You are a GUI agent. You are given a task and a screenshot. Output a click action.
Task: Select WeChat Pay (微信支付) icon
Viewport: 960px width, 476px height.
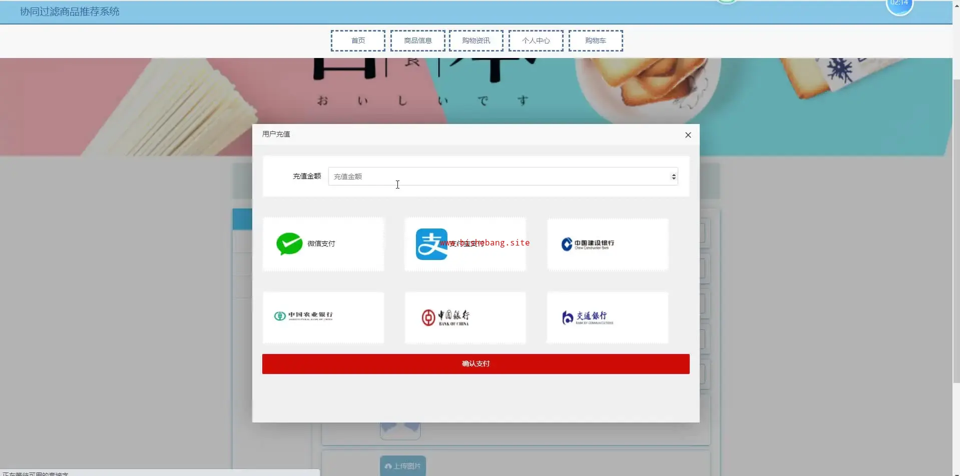point(289,244)
